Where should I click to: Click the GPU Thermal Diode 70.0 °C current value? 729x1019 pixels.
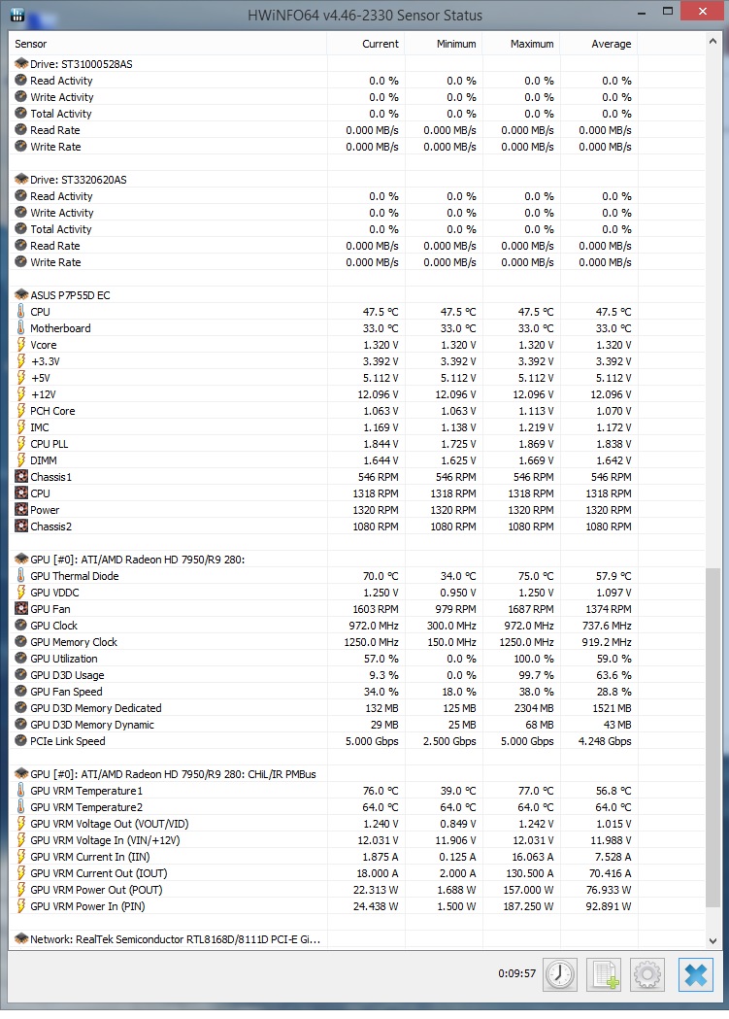click(x=381, y=576)
